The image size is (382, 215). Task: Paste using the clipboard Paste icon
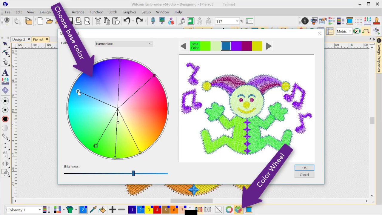pyautogui.click(x=116, y=21)
